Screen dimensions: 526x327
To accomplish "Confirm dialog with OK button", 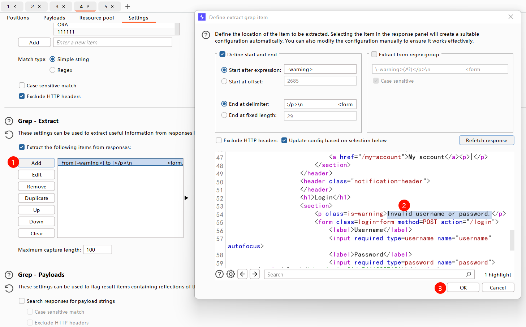I will point(463,288).
